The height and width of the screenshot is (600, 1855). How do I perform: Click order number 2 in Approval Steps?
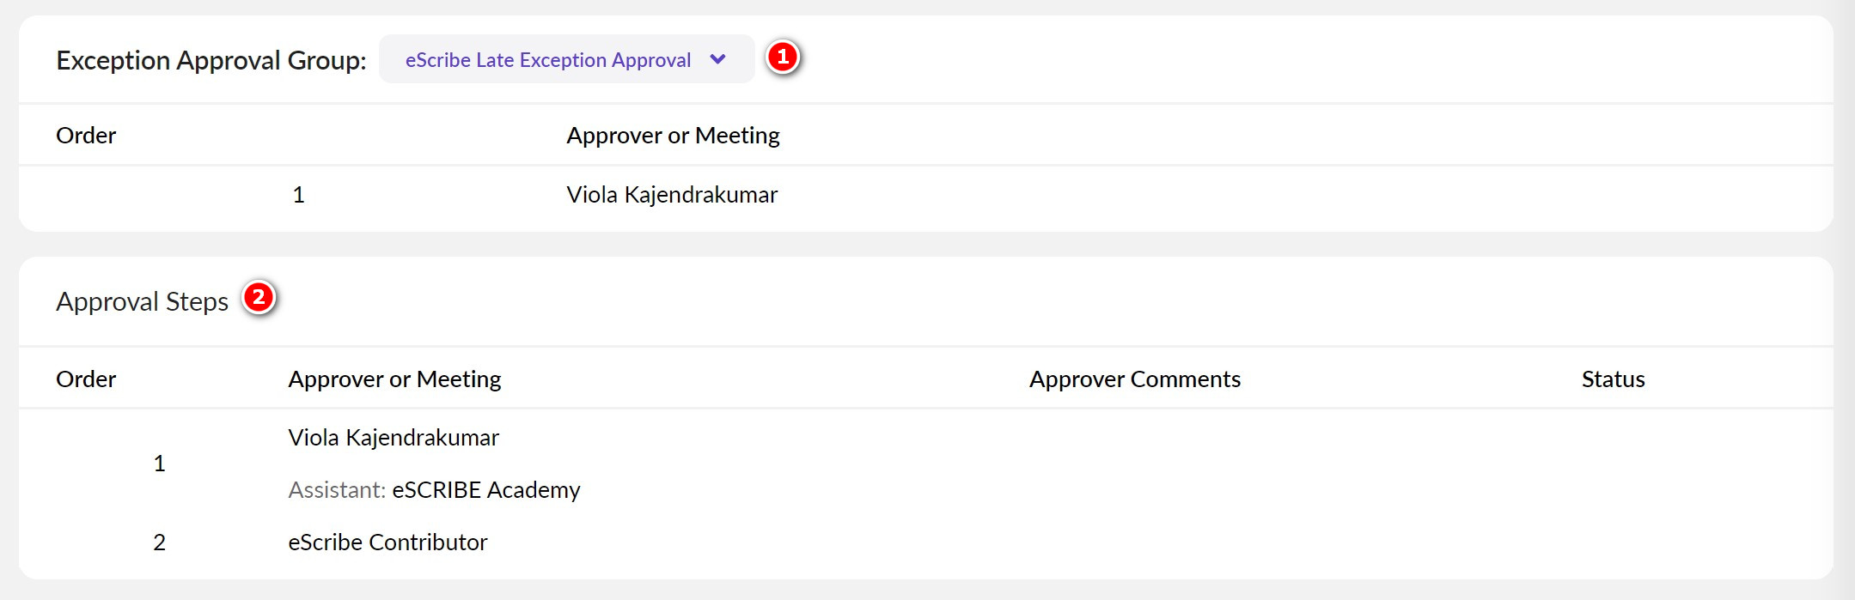point(159,542)
